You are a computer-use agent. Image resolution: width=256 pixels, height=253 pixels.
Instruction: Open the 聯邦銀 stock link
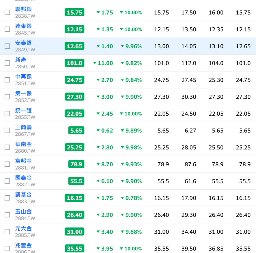point(23,9)
